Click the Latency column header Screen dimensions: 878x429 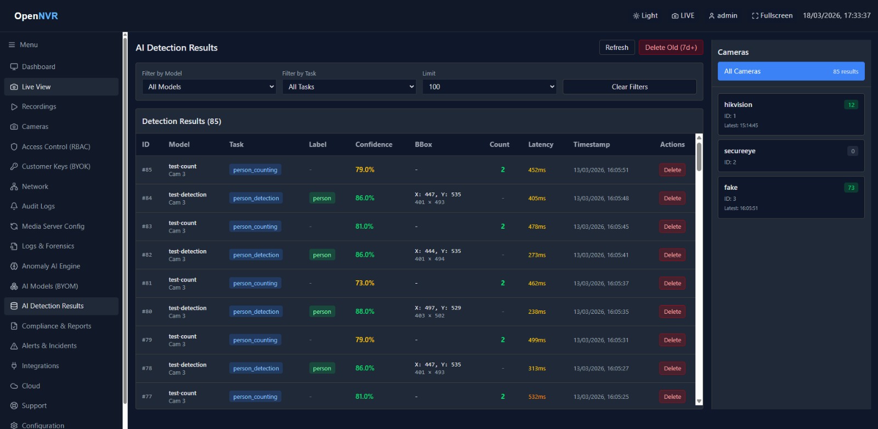(541, 145)
